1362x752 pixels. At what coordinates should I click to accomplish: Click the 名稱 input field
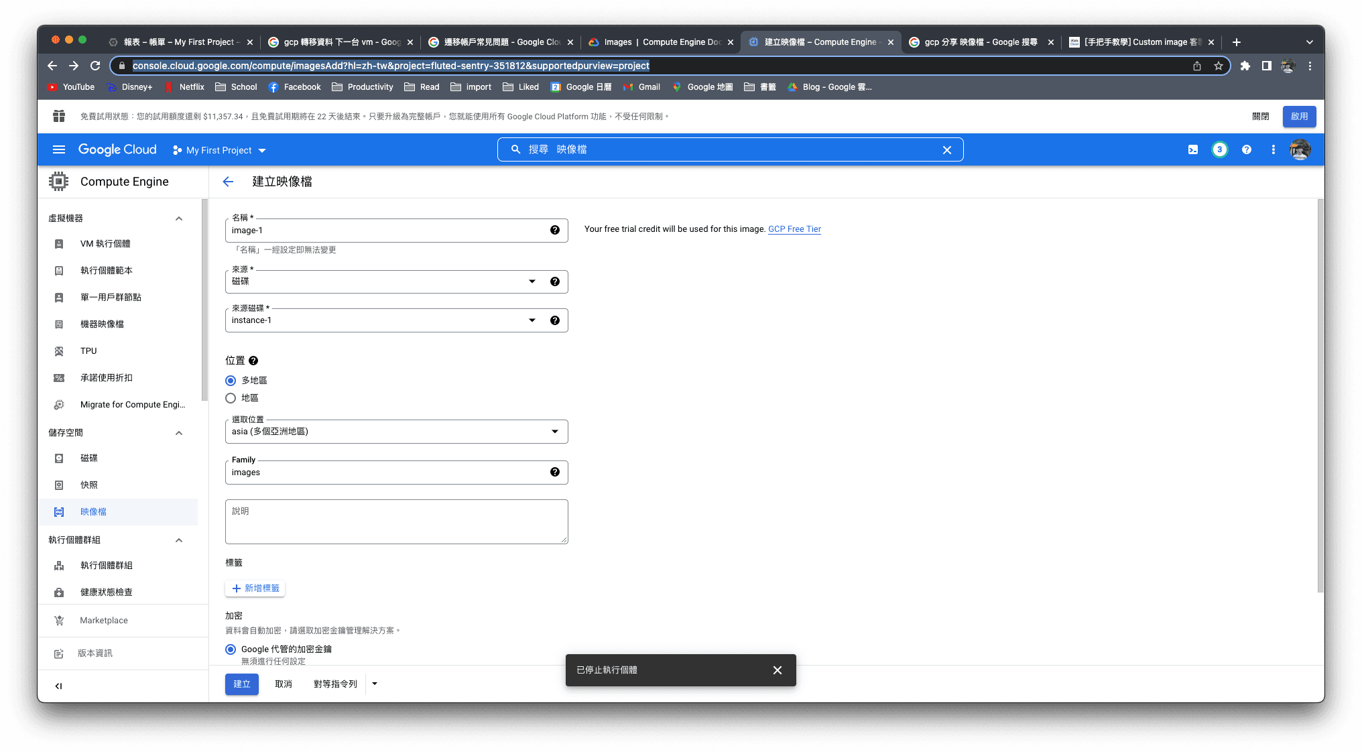tap(390, 230)
